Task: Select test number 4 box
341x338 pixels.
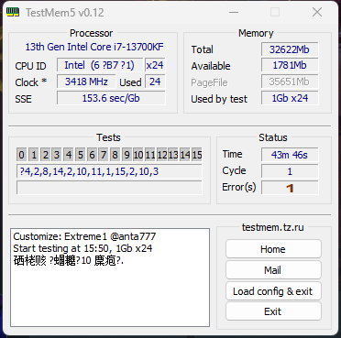Action: [69, 155]
